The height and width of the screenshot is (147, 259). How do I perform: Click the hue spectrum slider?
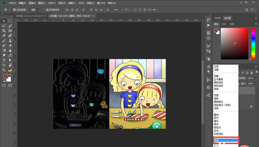coord(253,44)
